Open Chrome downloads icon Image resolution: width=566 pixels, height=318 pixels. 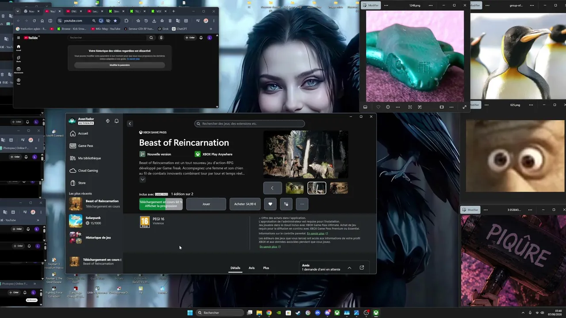point(154,21)
